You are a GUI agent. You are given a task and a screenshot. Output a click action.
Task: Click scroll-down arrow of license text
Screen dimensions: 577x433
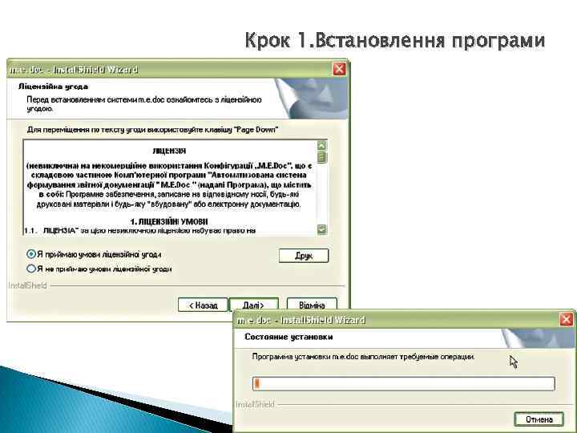coord(322,229)
